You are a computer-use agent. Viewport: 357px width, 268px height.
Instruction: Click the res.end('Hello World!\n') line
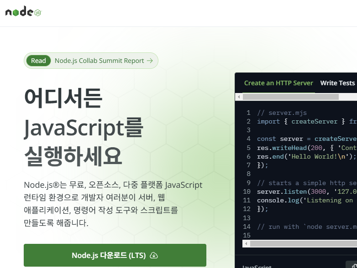306,157
